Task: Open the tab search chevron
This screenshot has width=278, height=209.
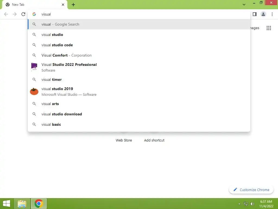Action: (244, 5)
